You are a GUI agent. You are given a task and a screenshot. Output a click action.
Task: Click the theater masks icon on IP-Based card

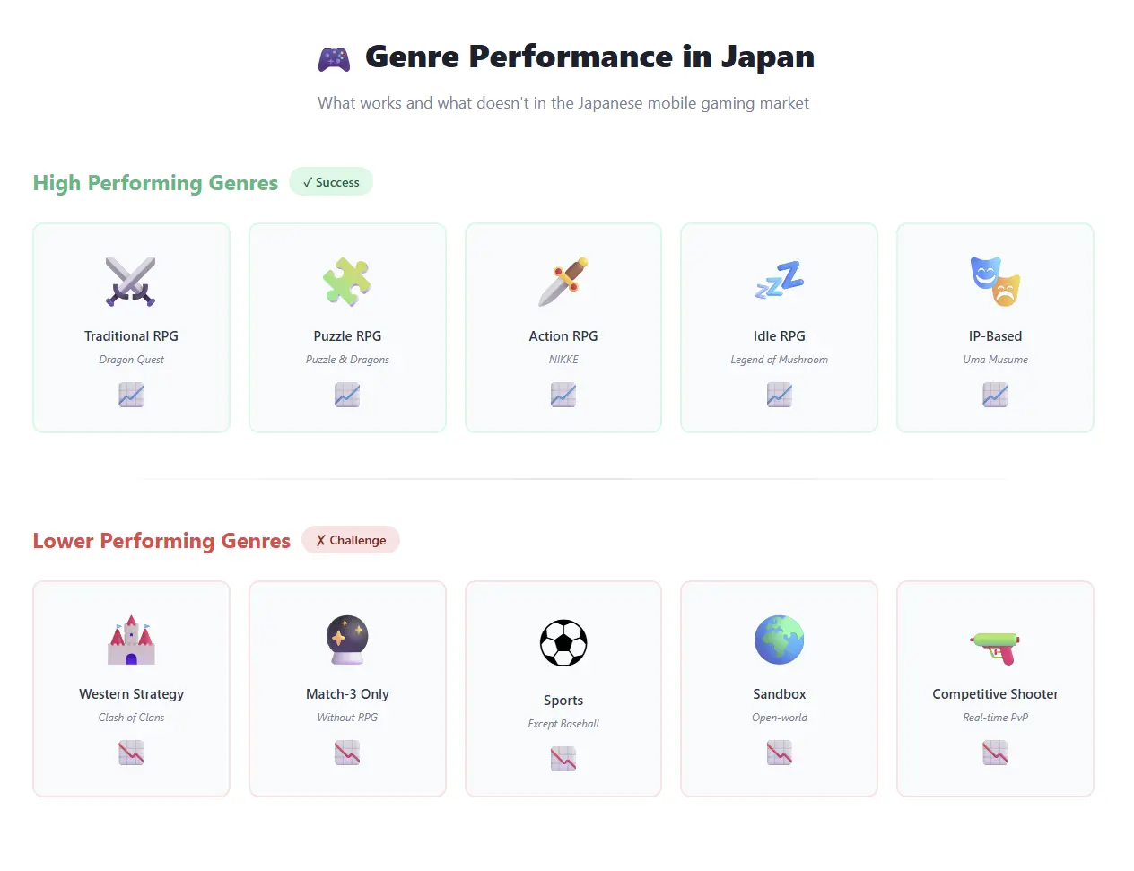coord(995,281)
